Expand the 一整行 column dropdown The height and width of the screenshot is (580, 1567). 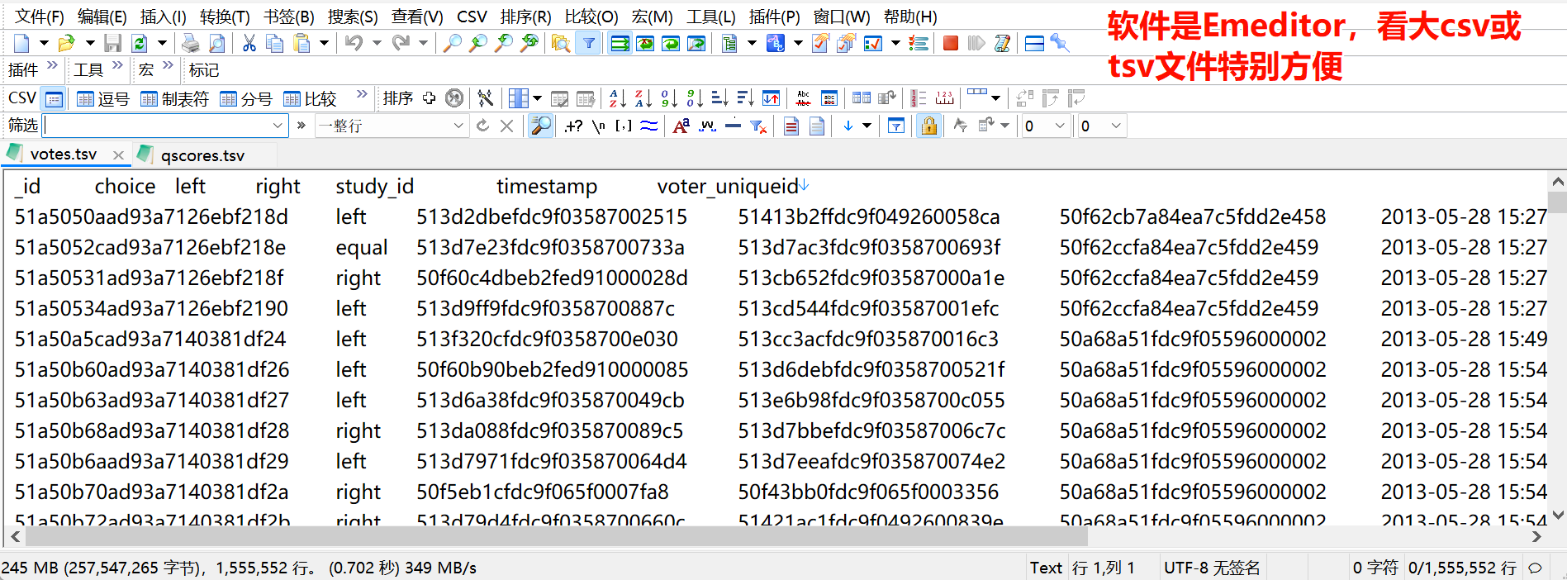[458, 126]
